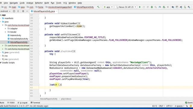Open the Window menu

[72, 3]
